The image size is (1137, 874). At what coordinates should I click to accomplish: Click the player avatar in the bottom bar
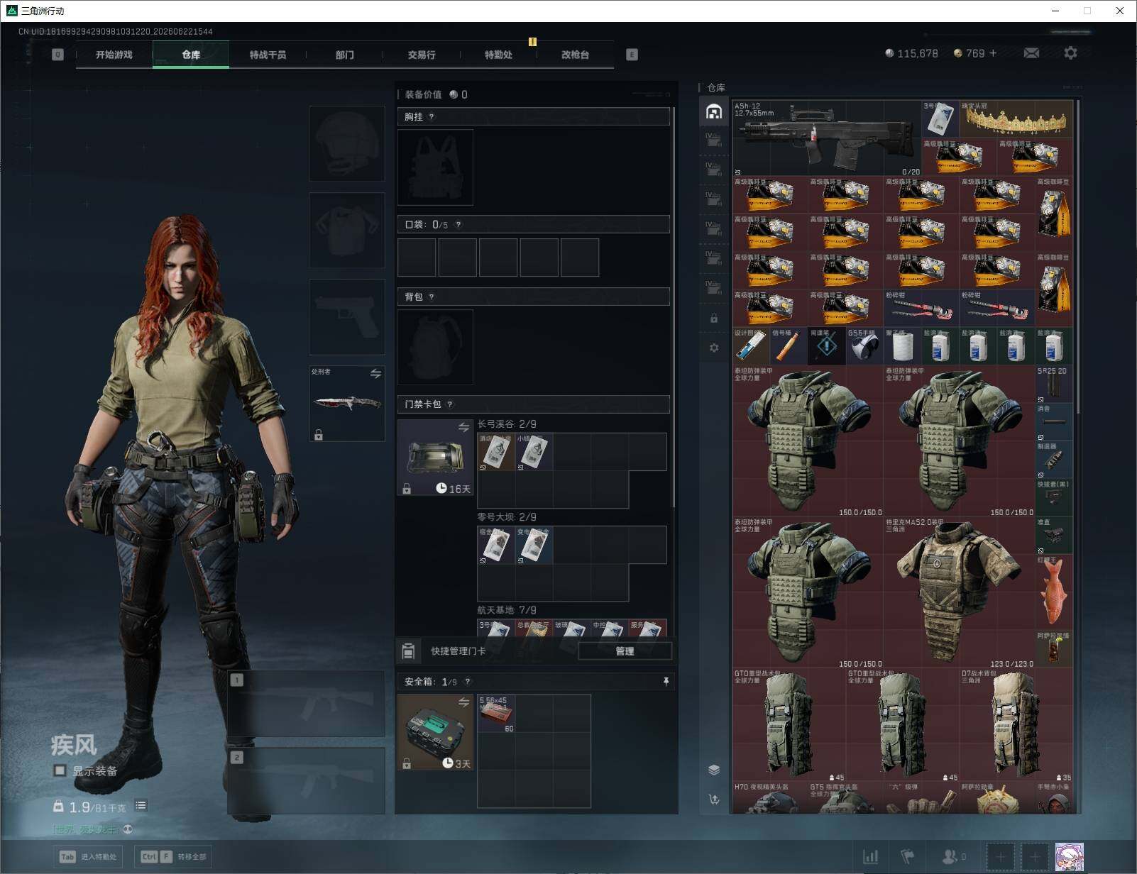click(1069, 857)
